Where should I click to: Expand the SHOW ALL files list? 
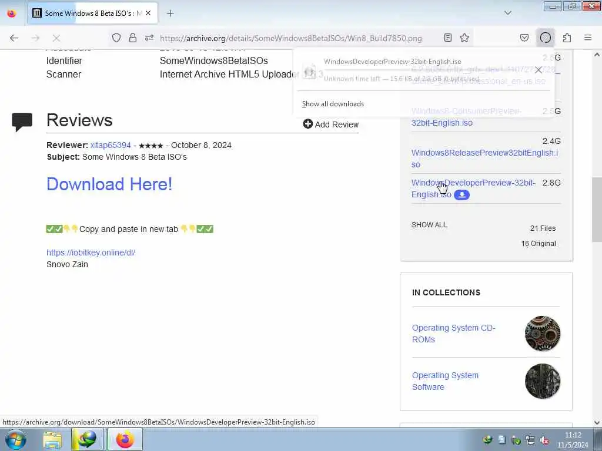coord(429,225)
